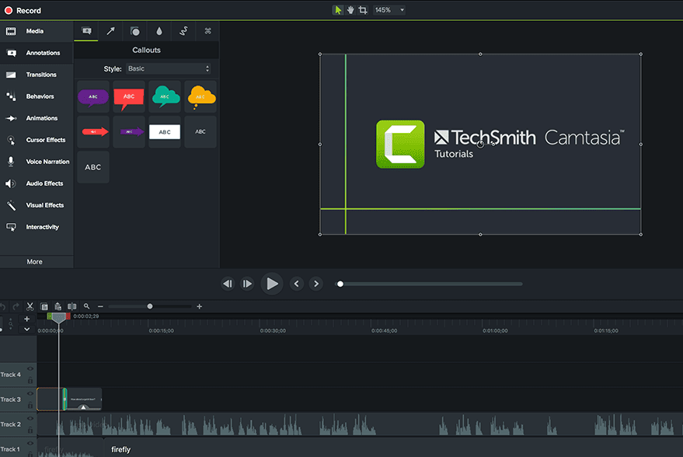This screenshot has height=457, width=683.
Task: Select the green Camtasia logo on canvas
Action: (400, 145)
